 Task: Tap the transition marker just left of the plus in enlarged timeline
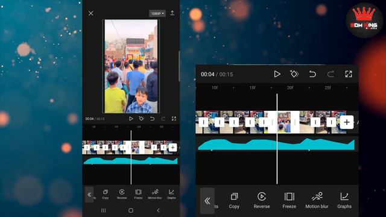[x=331, y=122]
